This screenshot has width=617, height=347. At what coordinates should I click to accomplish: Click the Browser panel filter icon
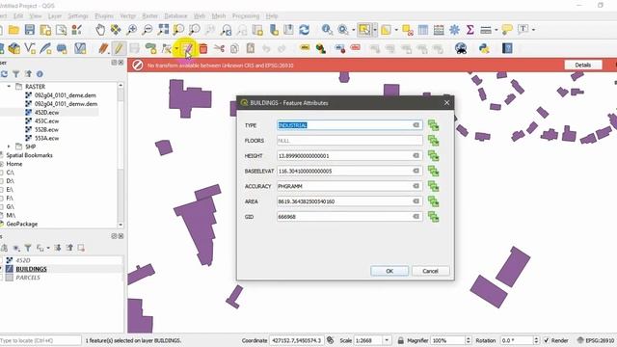coord(16,74)
